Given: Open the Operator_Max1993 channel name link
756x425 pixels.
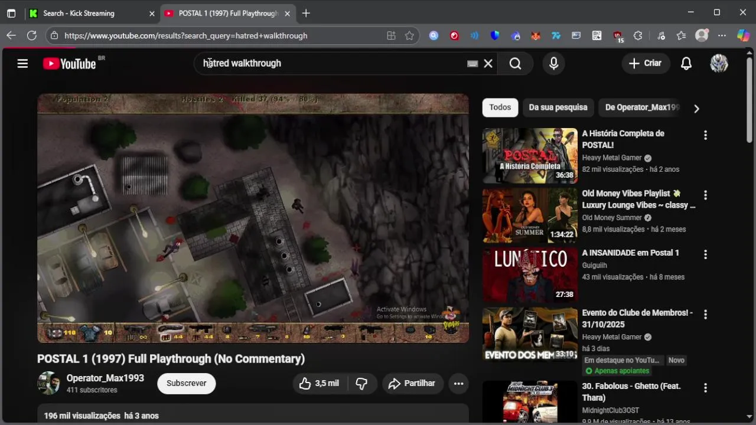Looking at the screenshot, I should point(105,378).
